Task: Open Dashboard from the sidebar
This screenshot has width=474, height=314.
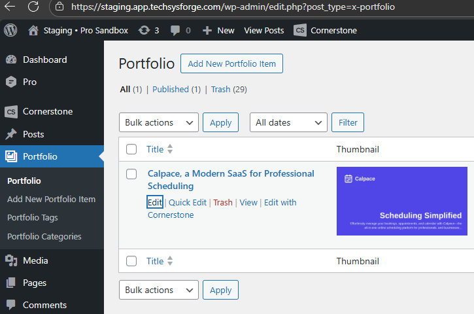Action: tap(44, 60)
